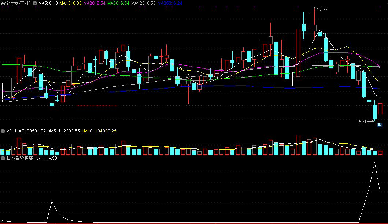The height and width of the screenshot is (224, 388).
Task: Select the MA5: 6.10 label
Action: 48,3
